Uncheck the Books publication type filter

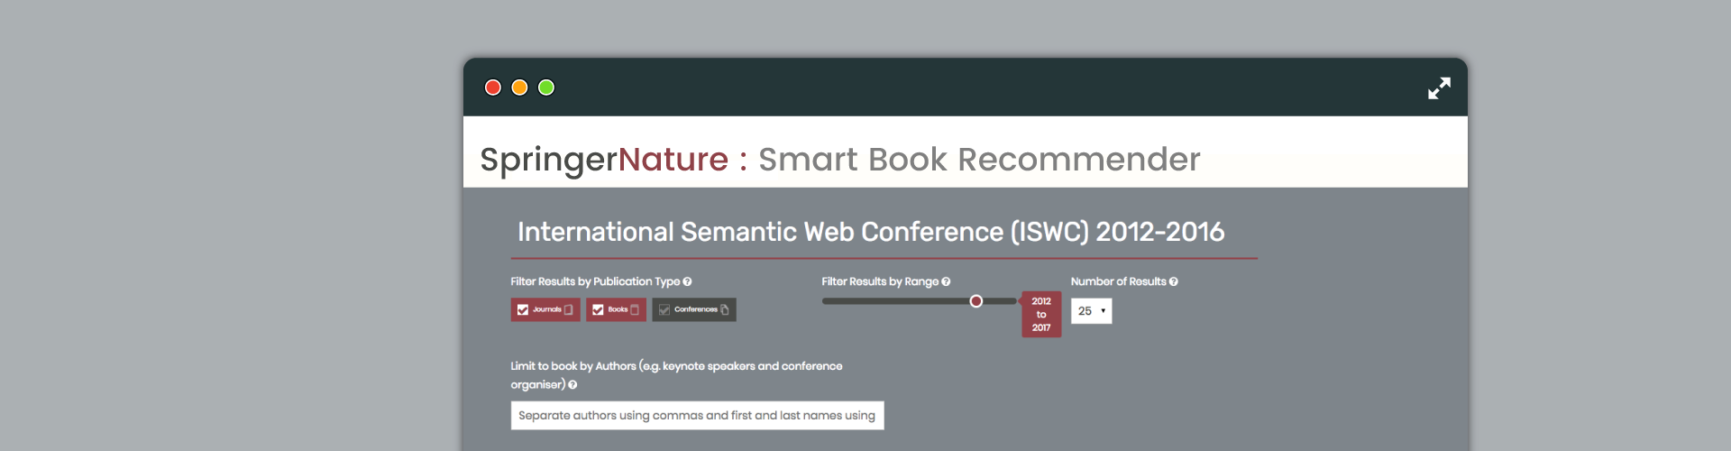click(616, 309)
